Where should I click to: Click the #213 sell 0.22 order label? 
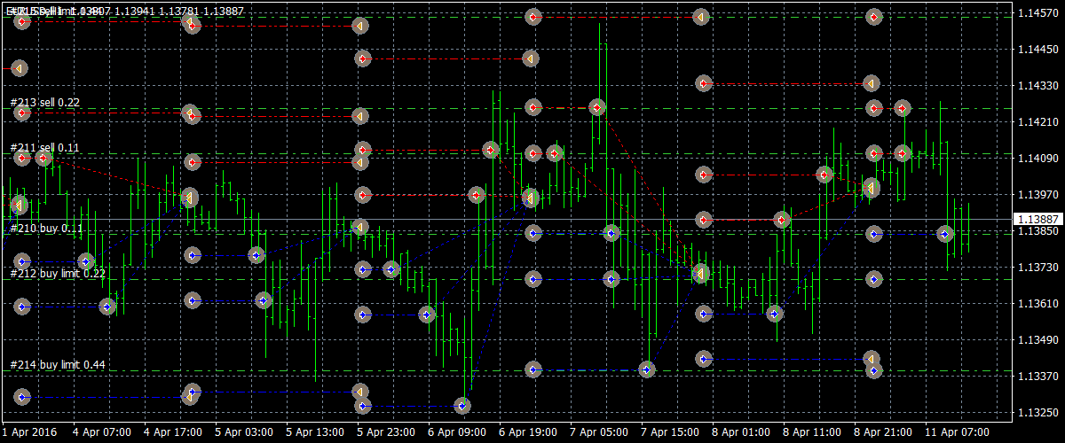pos(45,103)
